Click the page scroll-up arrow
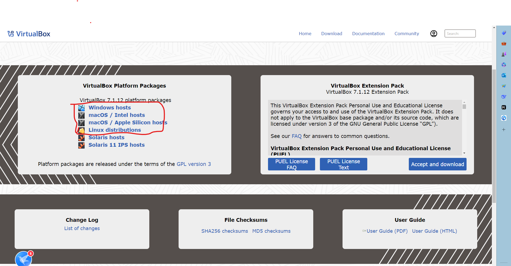This screenshot has width=511, height=266. 494,27
